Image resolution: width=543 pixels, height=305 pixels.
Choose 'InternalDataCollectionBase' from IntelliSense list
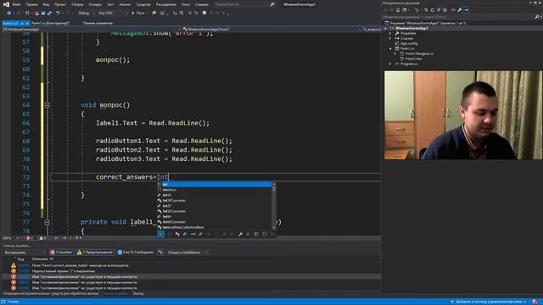click(x=215, y=227)
